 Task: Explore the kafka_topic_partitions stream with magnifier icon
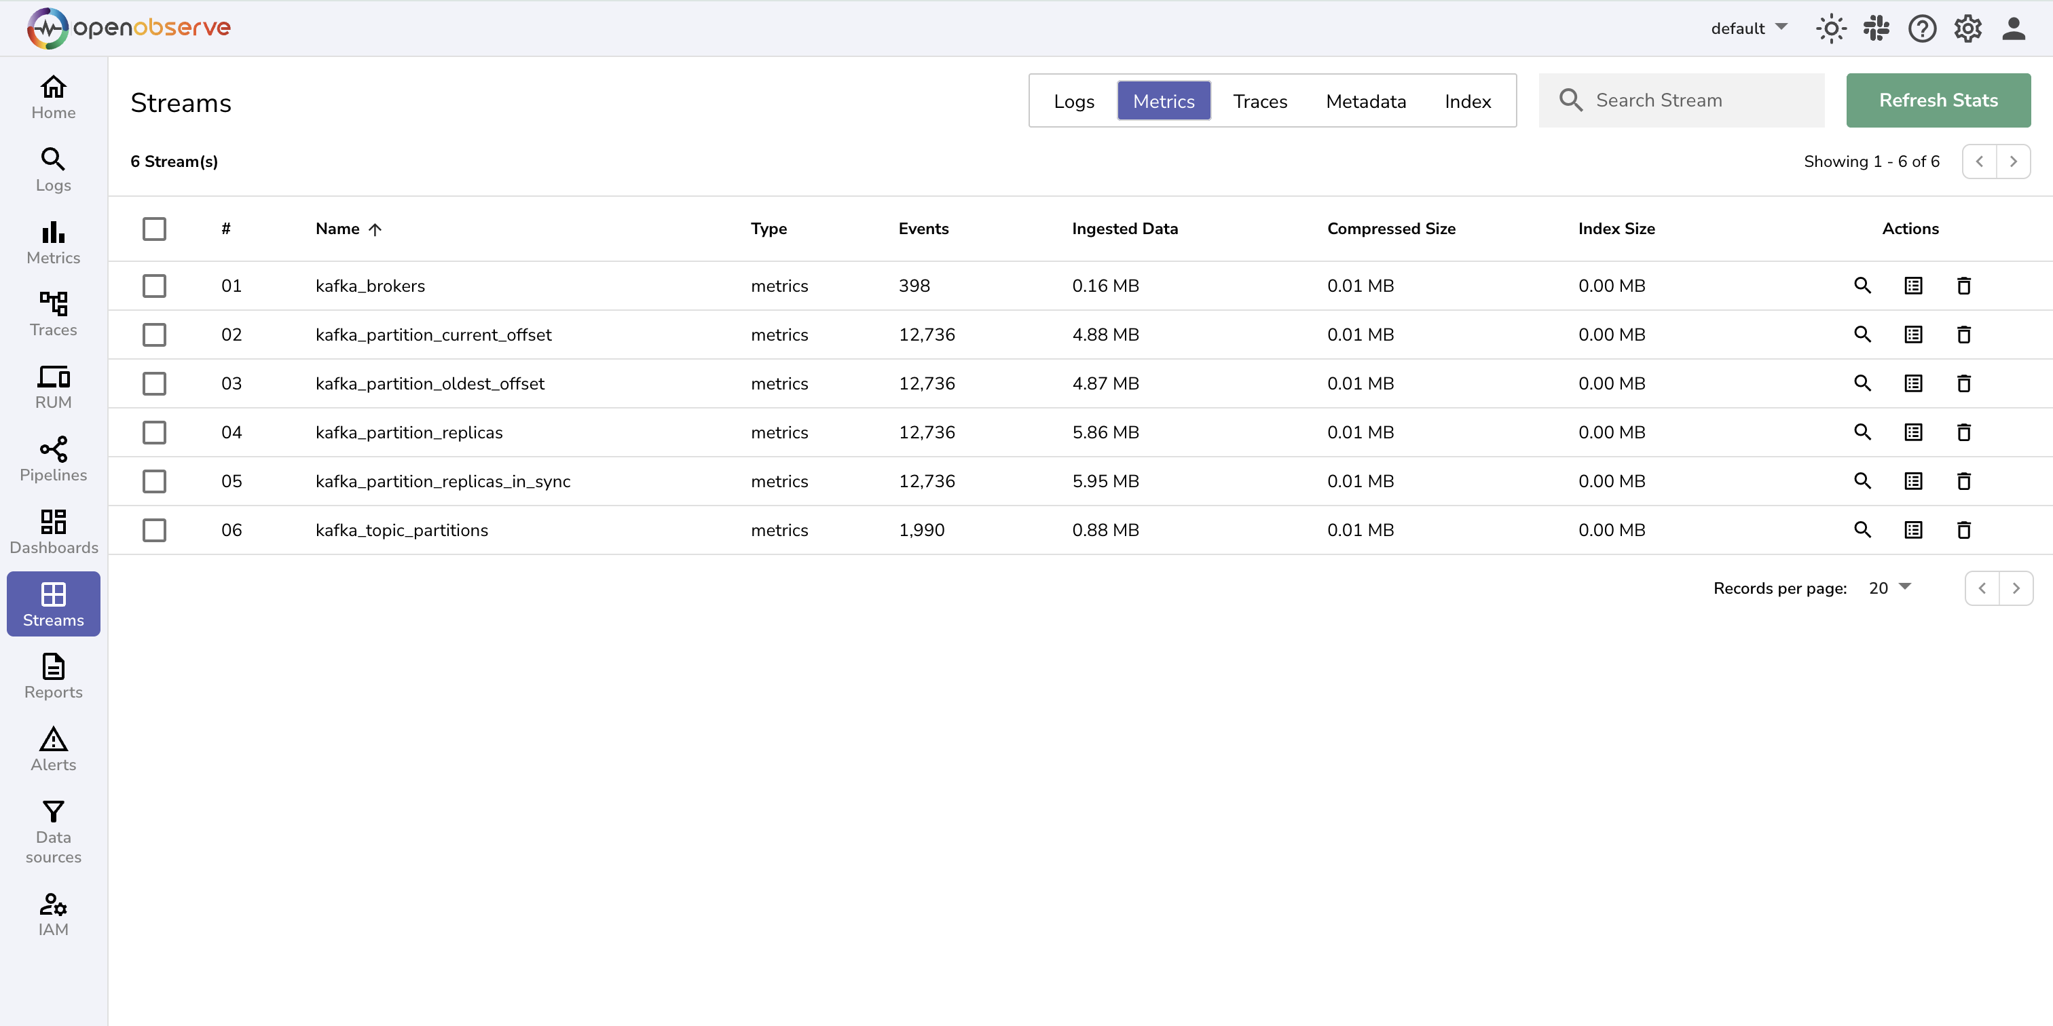[1862, 529]
